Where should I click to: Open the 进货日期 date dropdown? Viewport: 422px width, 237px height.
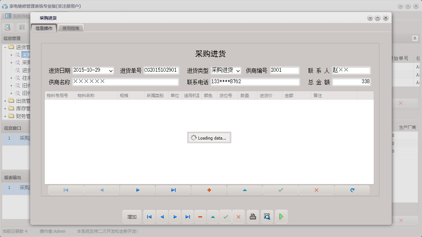tap(111, 70)
